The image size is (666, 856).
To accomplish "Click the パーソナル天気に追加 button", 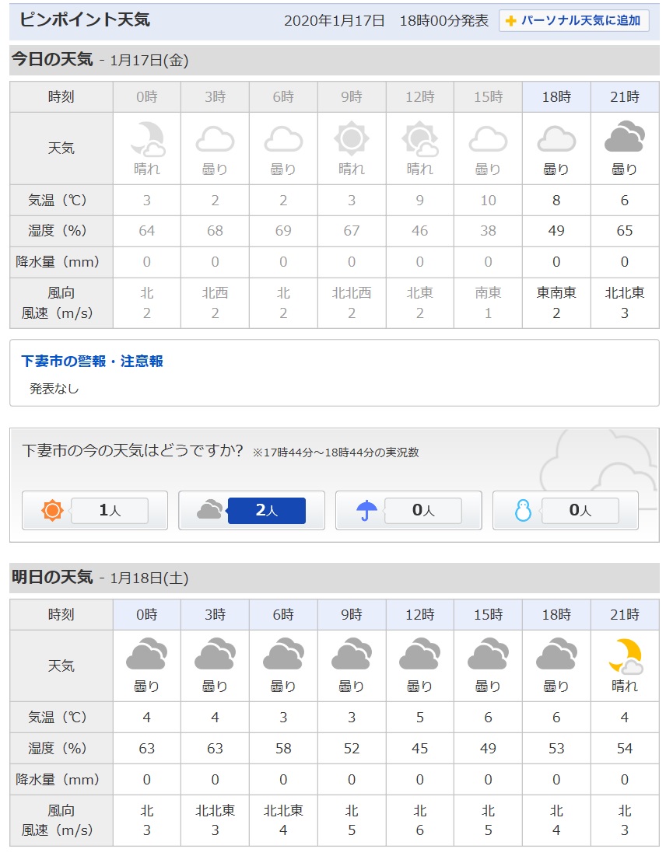I will [x=574, y=21].
